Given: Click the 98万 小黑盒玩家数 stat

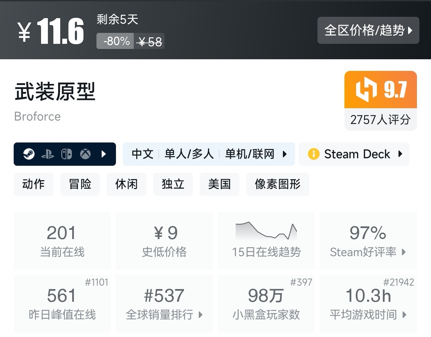Looking at the screenshot, I should pyautogui.click(x=266, y=303).
